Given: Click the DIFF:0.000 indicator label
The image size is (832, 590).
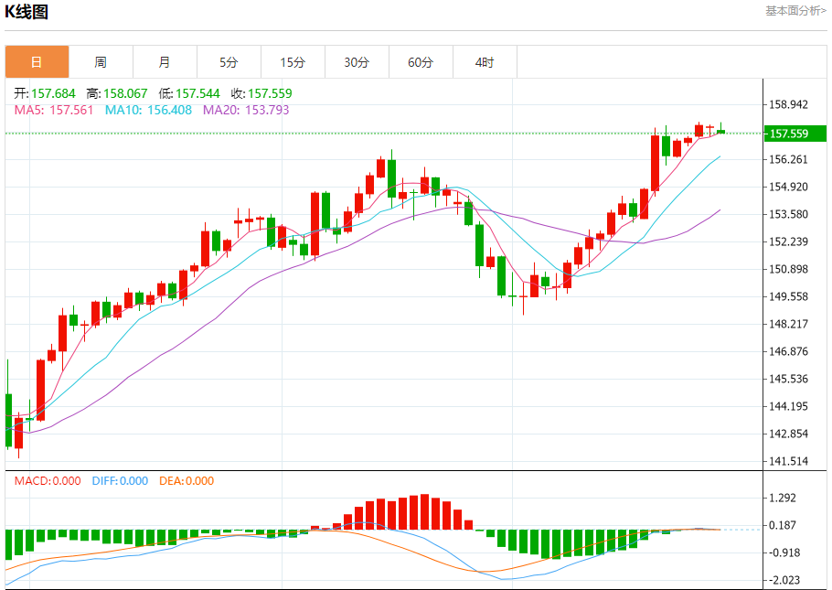Looking at the screenshot, I should pos(120,481).
